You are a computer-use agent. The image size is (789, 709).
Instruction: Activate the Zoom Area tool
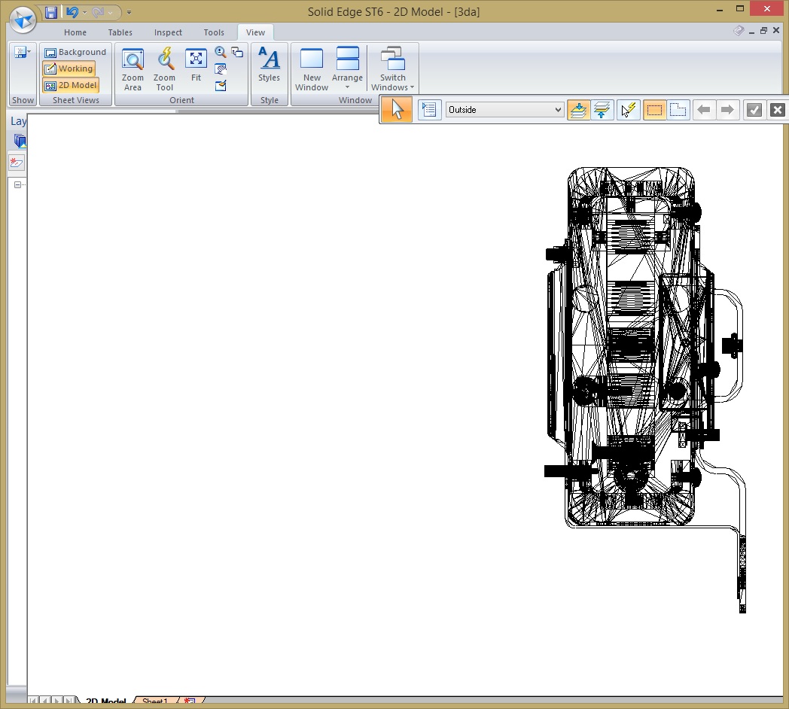coord(133,69)
